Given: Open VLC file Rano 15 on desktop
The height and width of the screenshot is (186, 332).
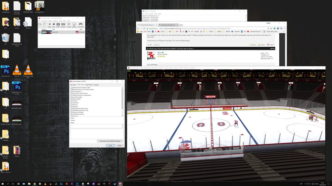Looking at the screenshot, I should click(x=17, y=71).
